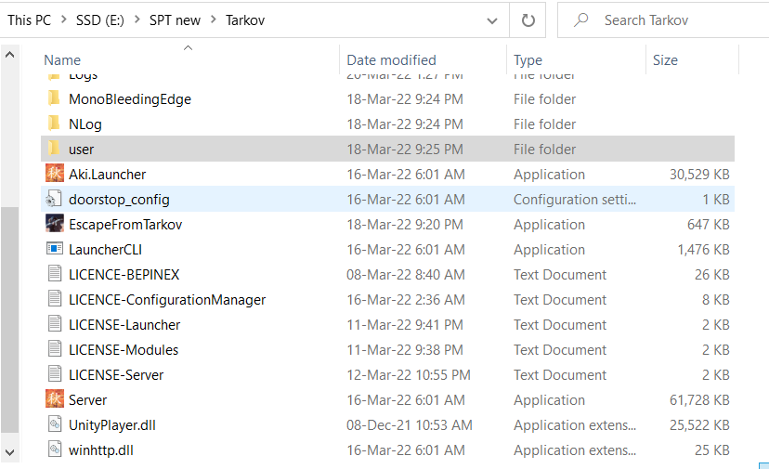769x469 pixels.
Task: Click the 30,529 KB size value
Action: click(700, 175)
